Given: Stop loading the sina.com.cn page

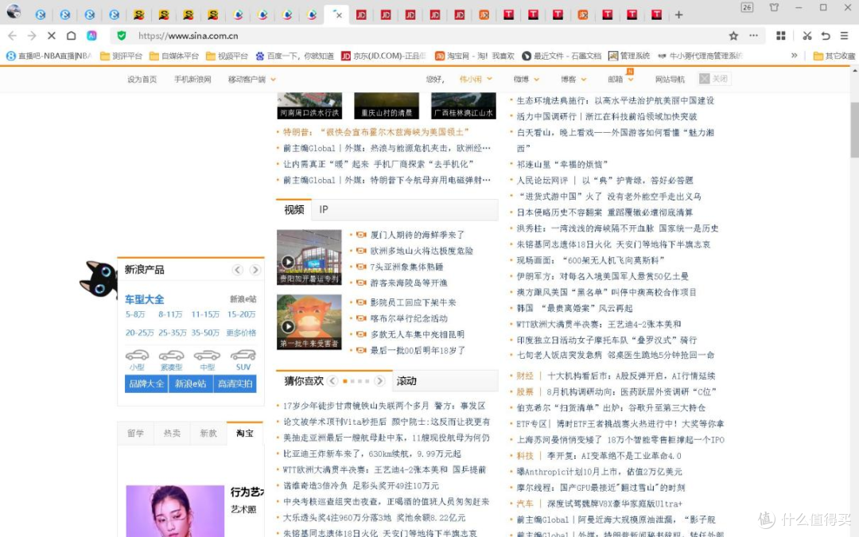Looking at the screenshot, I should 52,36.
